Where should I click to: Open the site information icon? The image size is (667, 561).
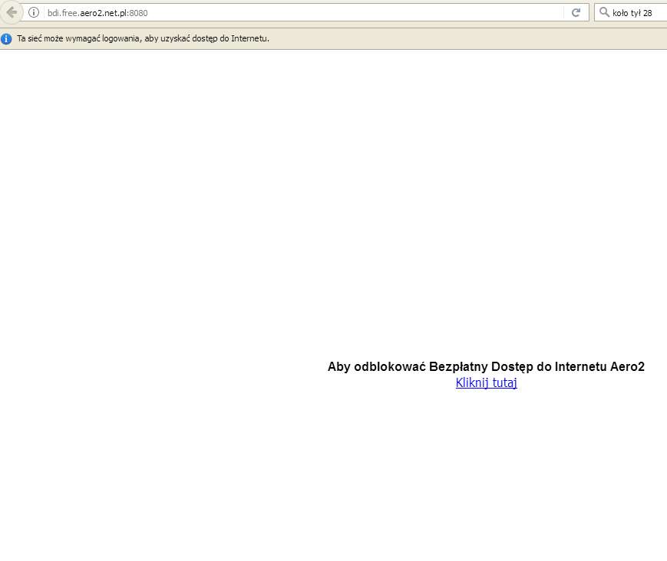(x=34, y=12)
